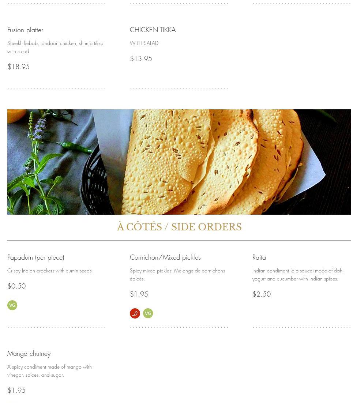Click the WITH SALAD subtitle
This screenshot has width=353, height=403.
144,43
